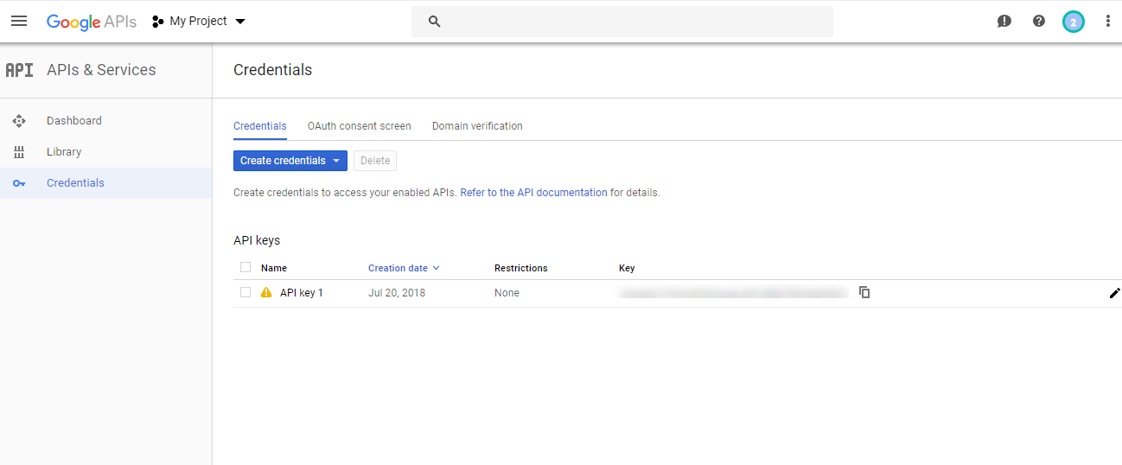Click the Google APIs logo
This screenshot has height=465, width=1122.
coord(91,22)
